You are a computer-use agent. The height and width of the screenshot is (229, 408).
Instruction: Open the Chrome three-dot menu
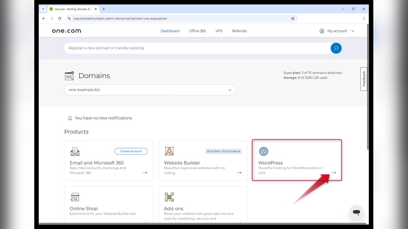tap(364, 18)
